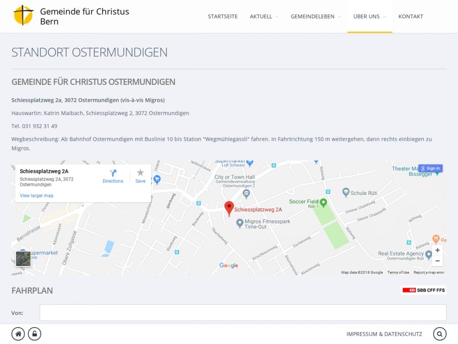The height and width of the screenshot is (344, 458).
Task: Click the Directions arrow icon on map
Action: pyautogui.click(x=113, y=173)
